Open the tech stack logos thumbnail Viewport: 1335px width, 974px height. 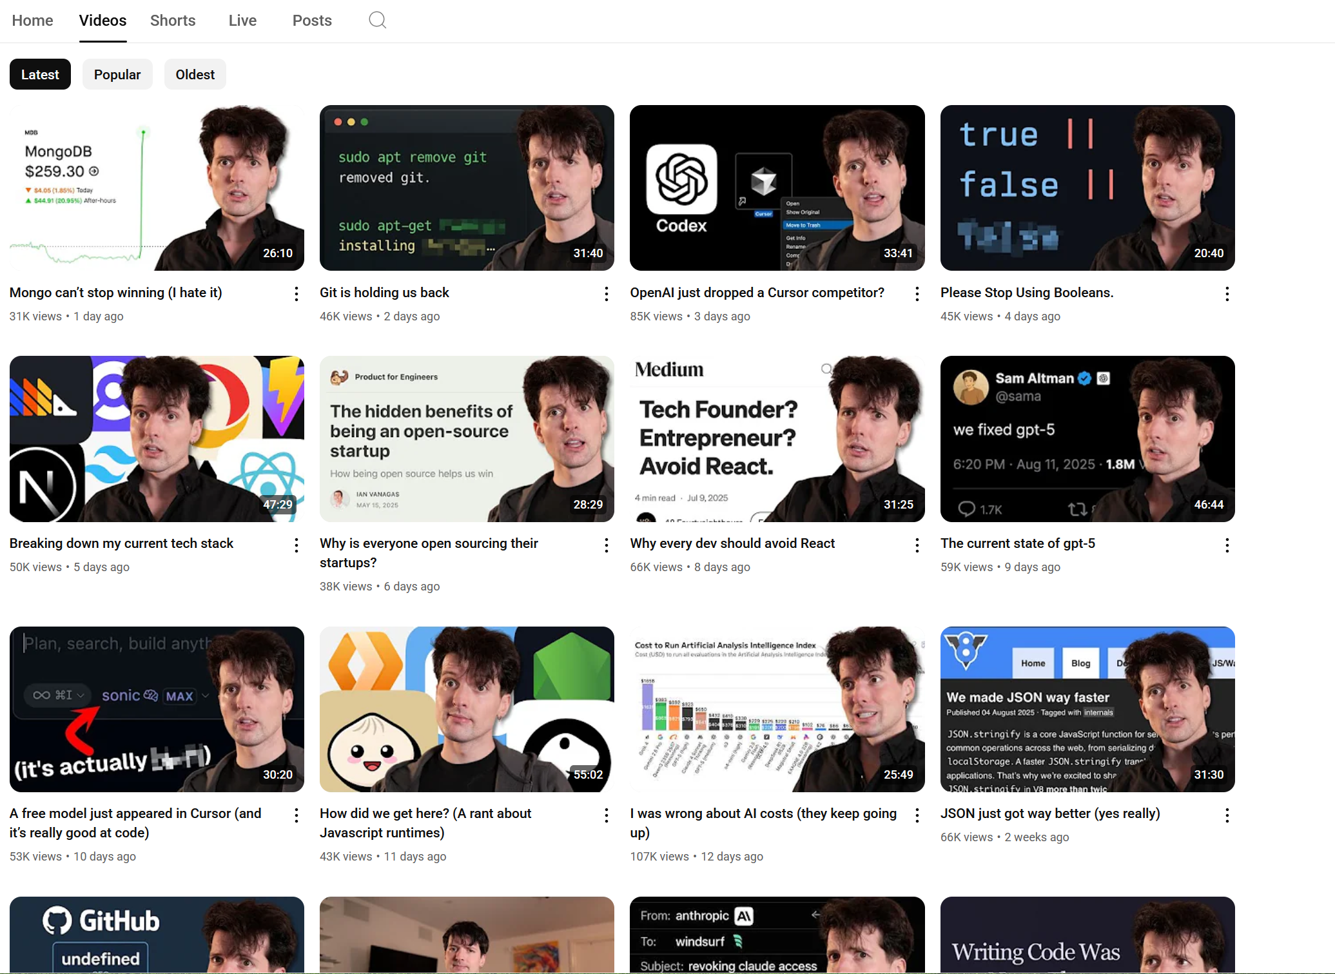[x=157, y=439]
